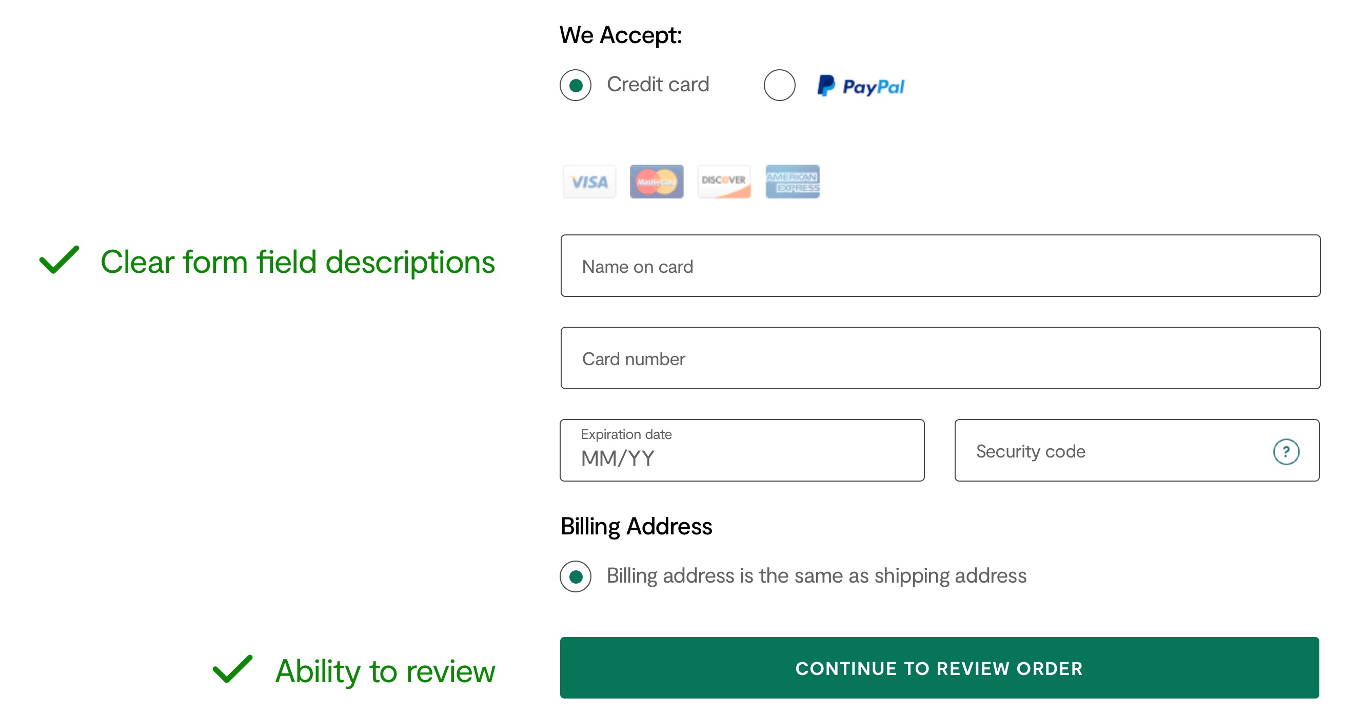Click the billing address same as shipping label
The image size is (1345, 717).
817,576
